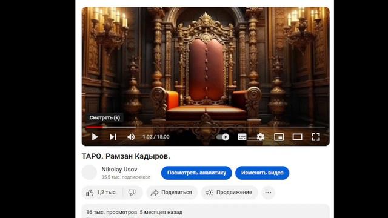Open the three-dots more actions menu

click(x=268, y=193)
